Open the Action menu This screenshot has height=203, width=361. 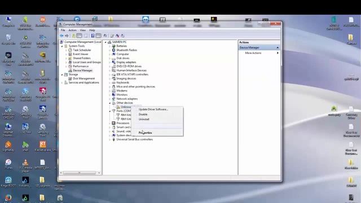[72, 30]
